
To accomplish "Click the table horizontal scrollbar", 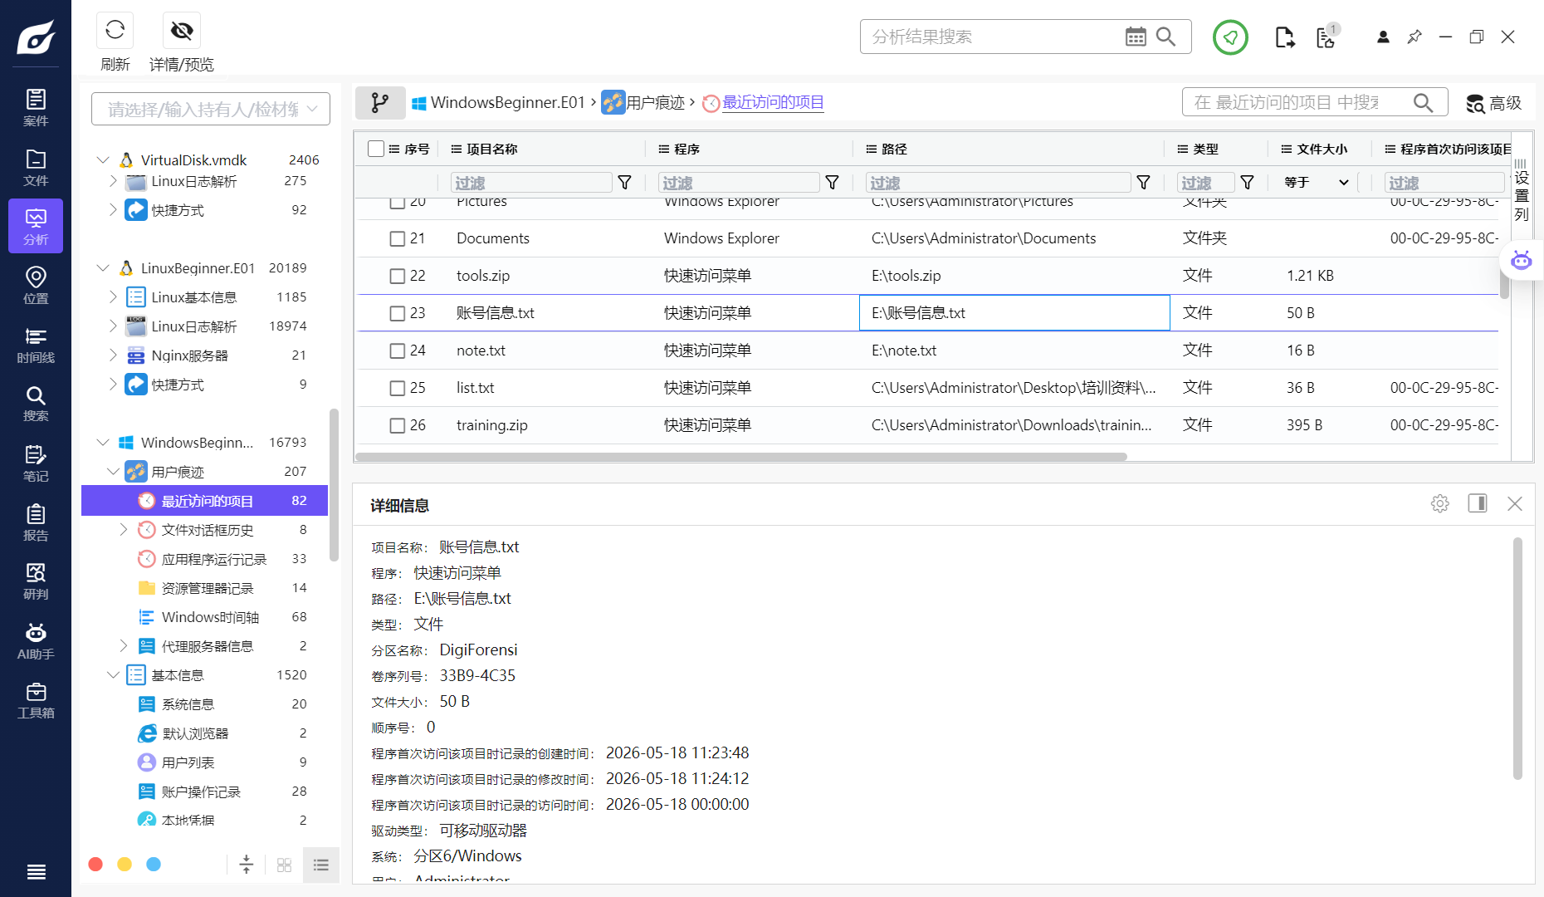I will (x=740, y=457).
